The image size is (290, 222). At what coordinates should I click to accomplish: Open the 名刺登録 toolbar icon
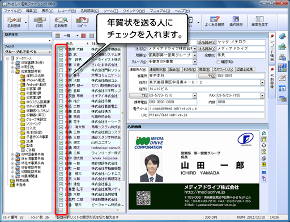[14, 22]
